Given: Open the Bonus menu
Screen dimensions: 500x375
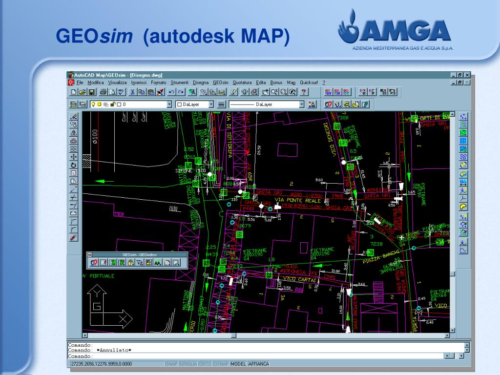Looking at the screenshot, I should (276, 83).
